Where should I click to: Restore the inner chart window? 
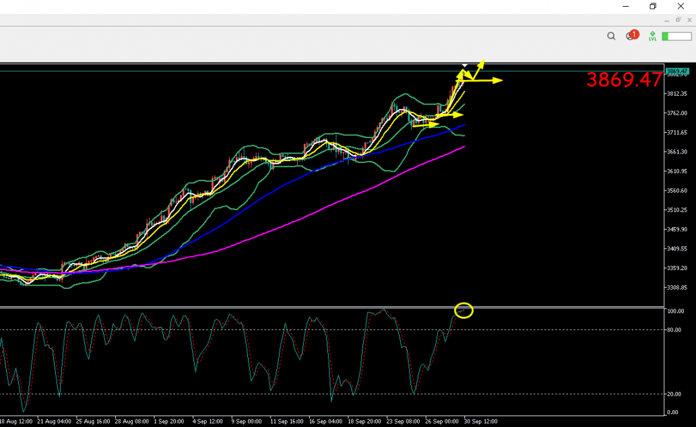coord(678,20)
